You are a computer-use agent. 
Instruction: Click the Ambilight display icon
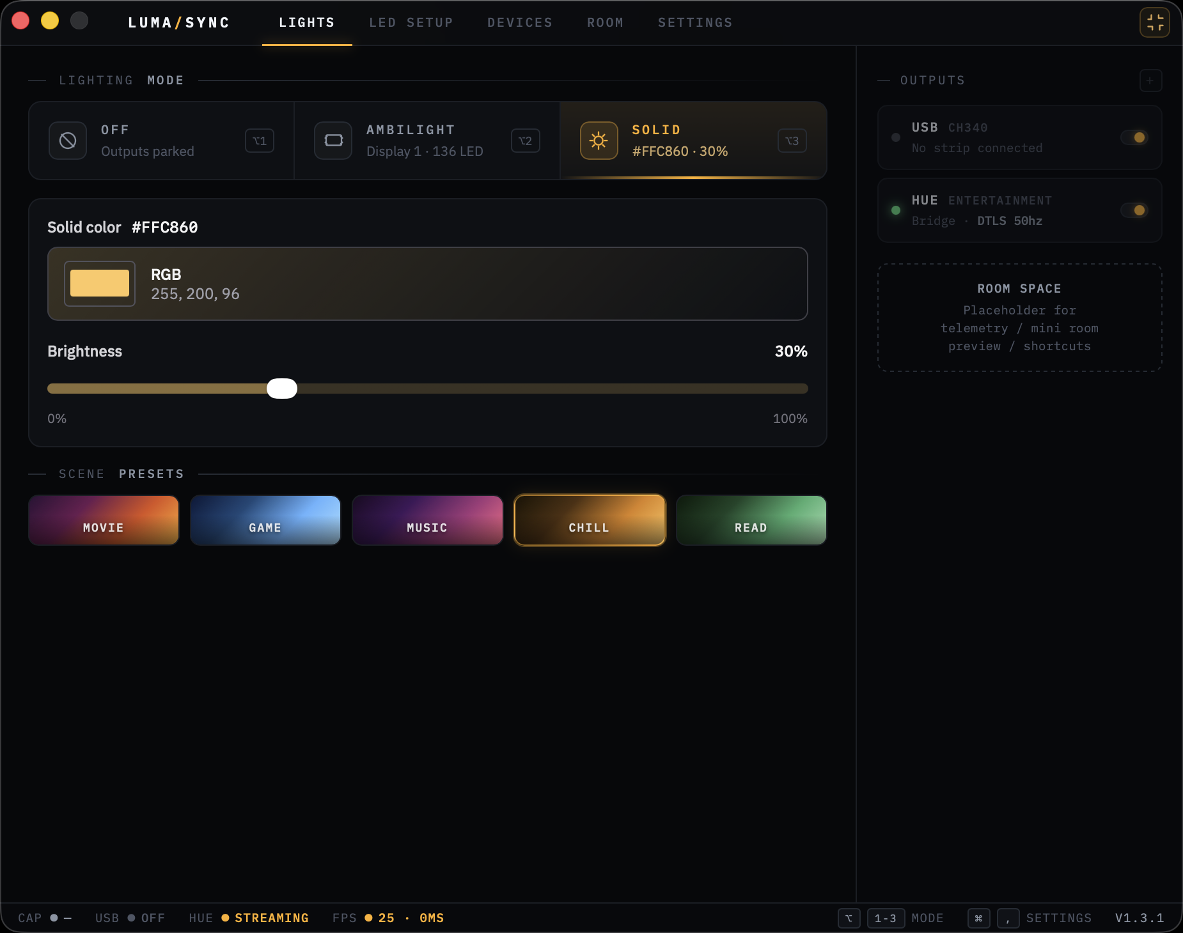(333, 141)
